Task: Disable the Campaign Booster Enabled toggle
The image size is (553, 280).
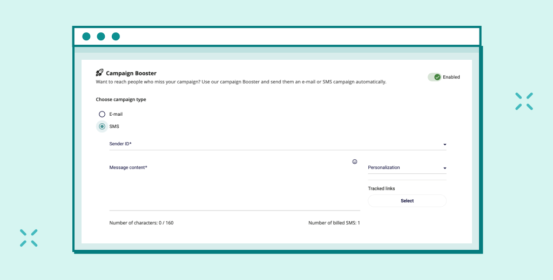Action: 435,77
